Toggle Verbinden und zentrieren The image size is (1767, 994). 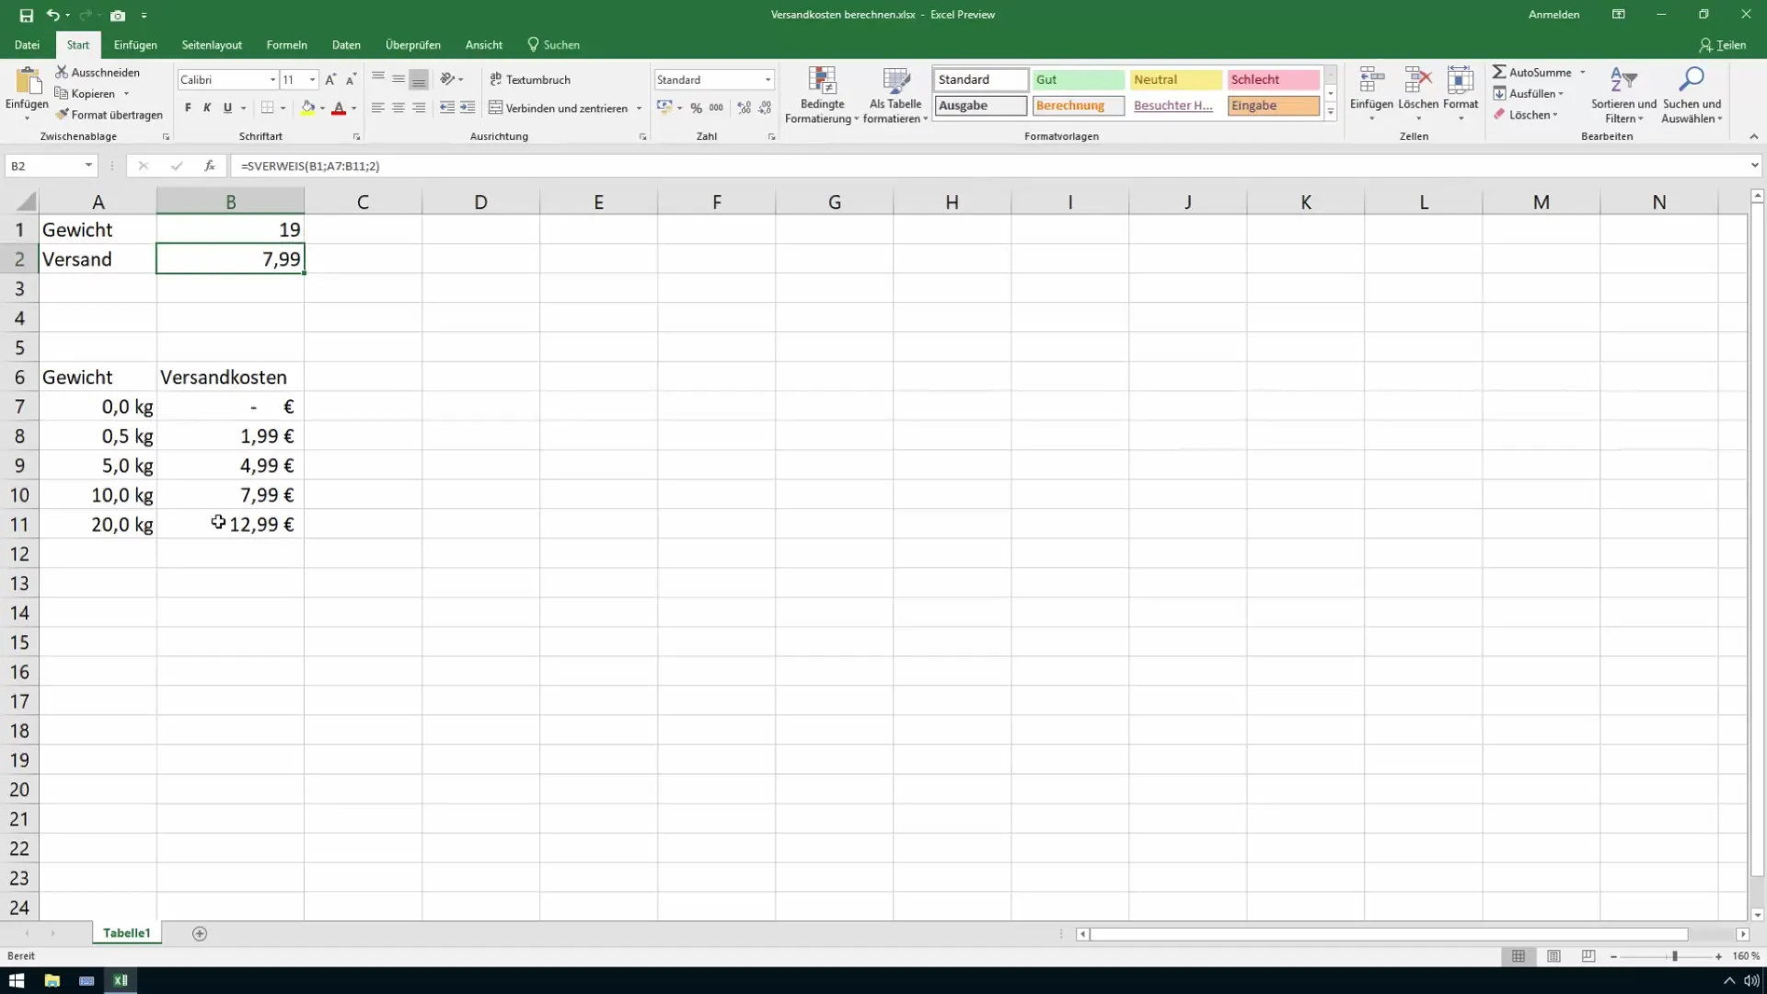click(558, 108)
